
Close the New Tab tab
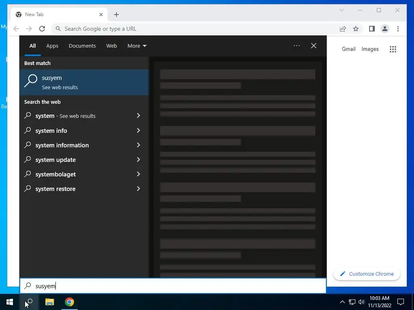click(x=101, y=15)
